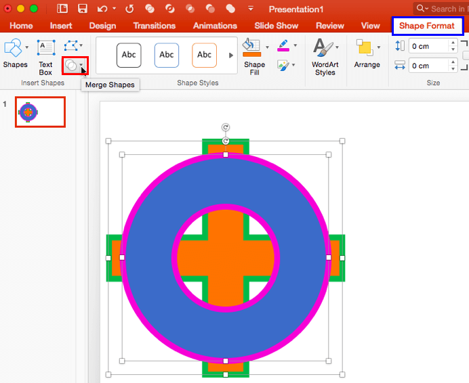Switch to the Design tab
Viewport: 469px width, 383px height.
pyautogui.click(x=102, y=26)
